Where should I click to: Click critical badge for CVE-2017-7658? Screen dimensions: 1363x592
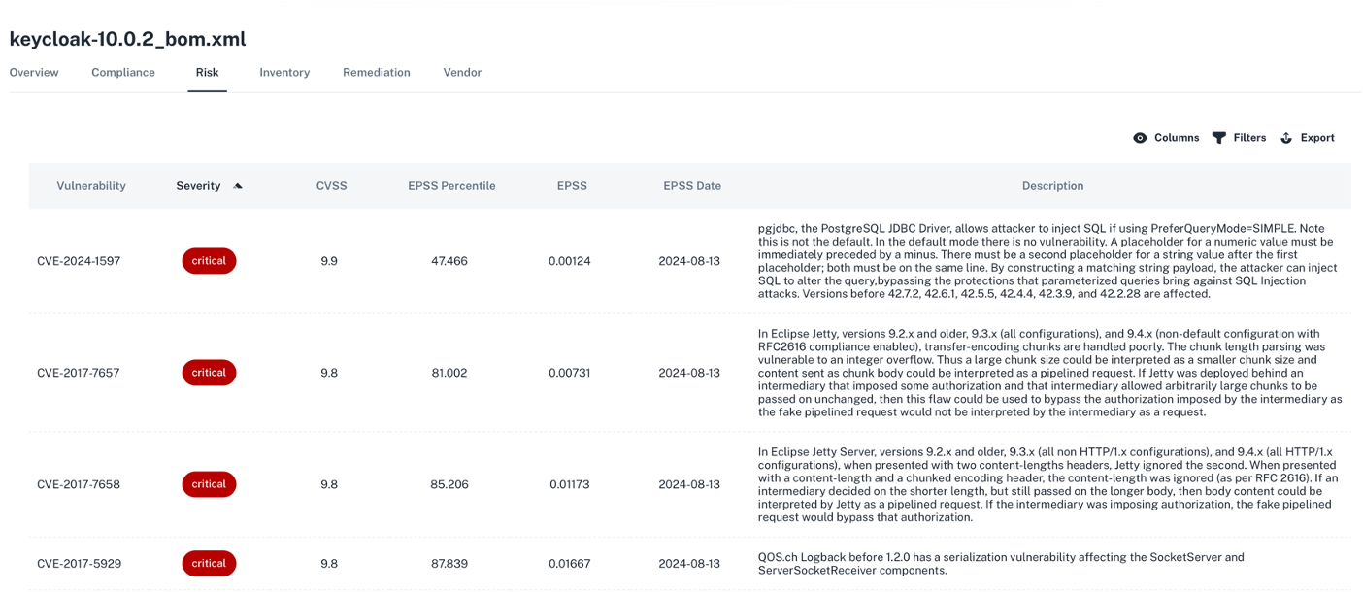(x=209, y=484)
